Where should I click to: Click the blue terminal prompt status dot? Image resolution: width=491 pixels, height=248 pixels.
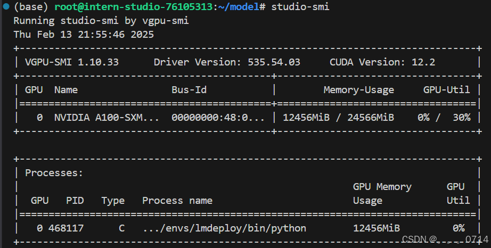6,6
